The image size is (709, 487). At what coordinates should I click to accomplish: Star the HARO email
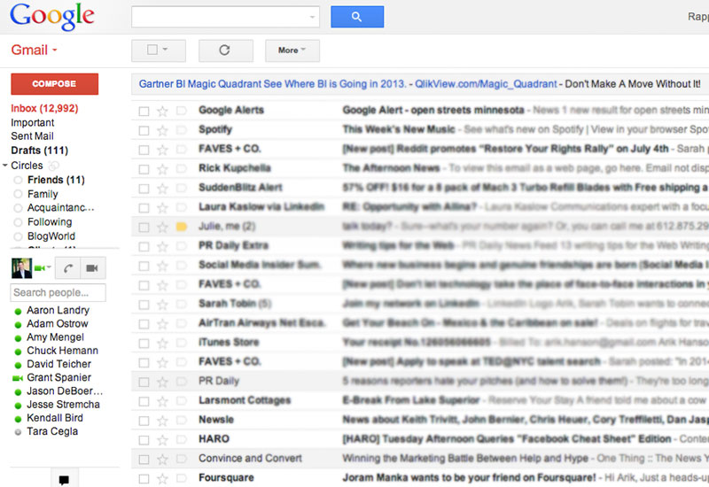coord(162,440)
